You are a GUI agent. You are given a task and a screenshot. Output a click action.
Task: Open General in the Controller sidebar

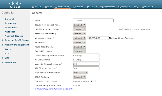click(x=9, y=19)
